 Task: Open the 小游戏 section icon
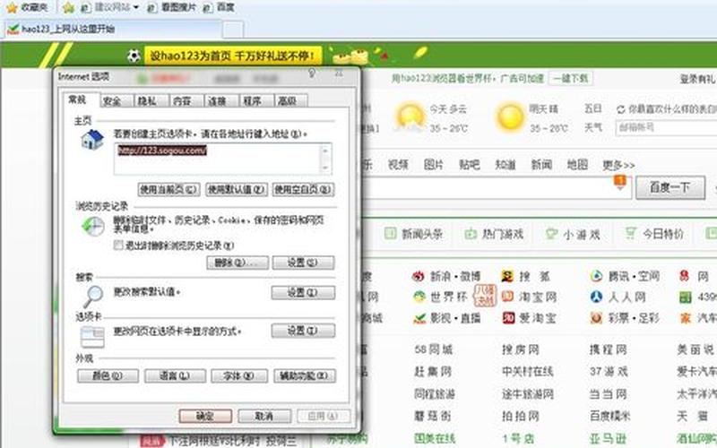[x=551, y=234]
